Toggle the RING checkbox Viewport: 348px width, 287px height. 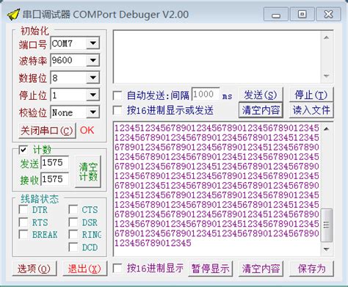click(x=73, y=234)
